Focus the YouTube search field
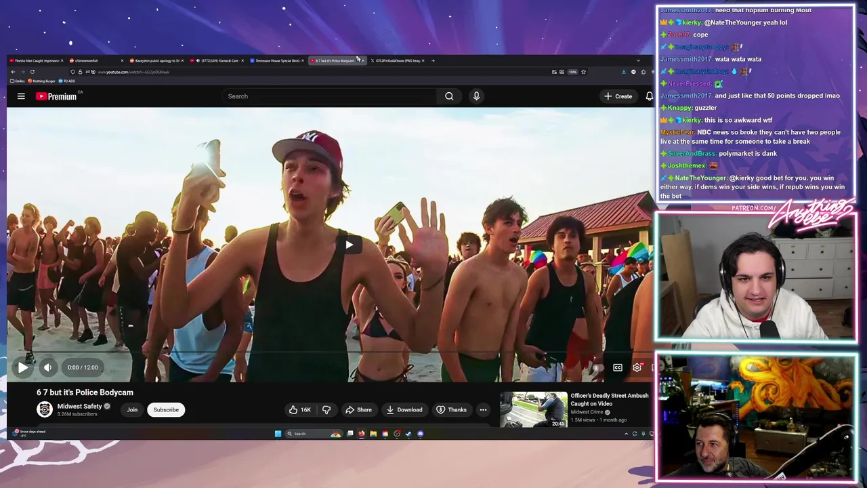Screen dimensions: 867x488 [x=329, y=96]
